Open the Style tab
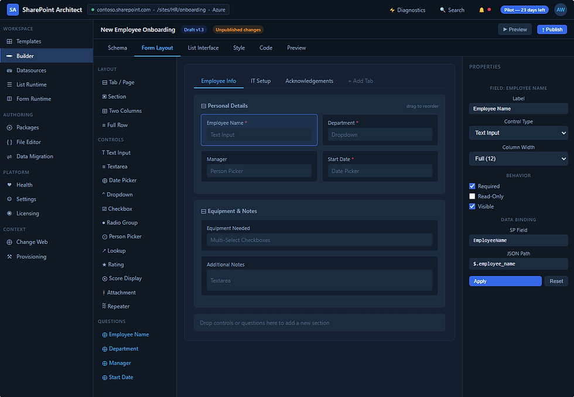 [239, 48]
